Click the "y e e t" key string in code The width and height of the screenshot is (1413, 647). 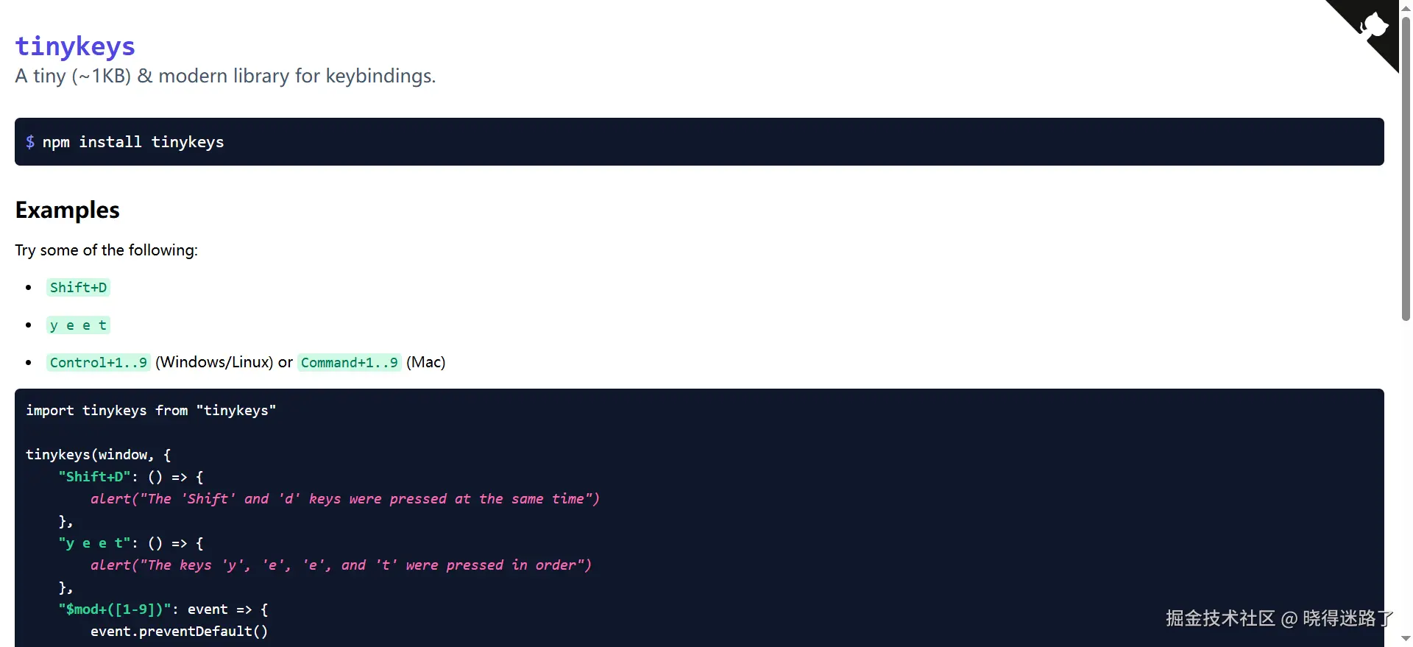point(94,542)
